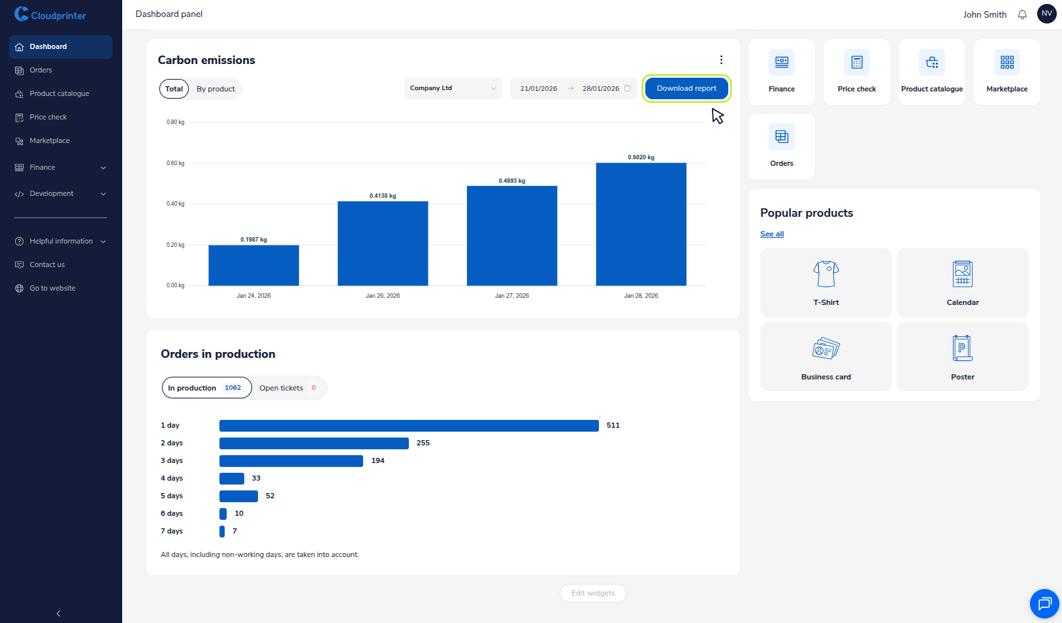Open the Finance shortcut card
Image resolution: width=1062 pixels, height=623 pixels.
(x=781, y=72)
